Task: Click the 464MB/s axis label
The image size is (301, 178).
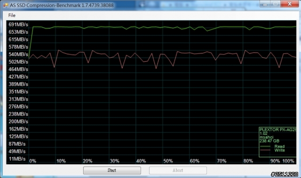Action: [x=18, y=69]
